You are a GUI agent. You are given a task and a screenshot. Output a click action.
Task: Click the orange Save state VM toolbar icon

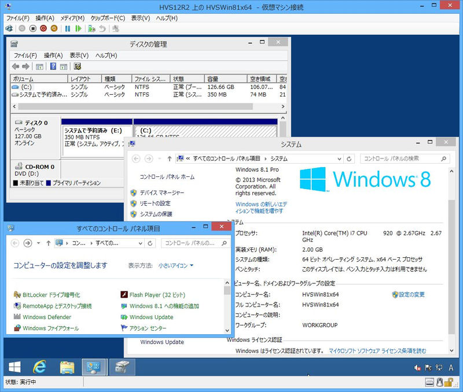[x=54, y=28]
